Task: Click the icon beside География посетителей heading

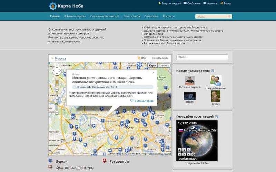Action: pyautogui.click(x=217, y=116)
